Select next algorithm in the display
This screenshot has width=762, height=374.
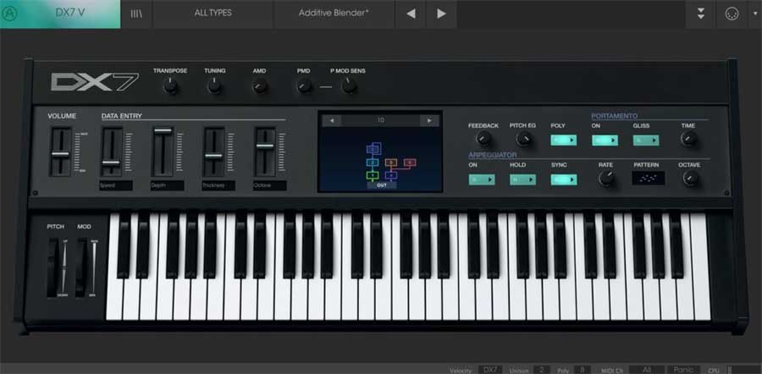(x=429, y=120)
